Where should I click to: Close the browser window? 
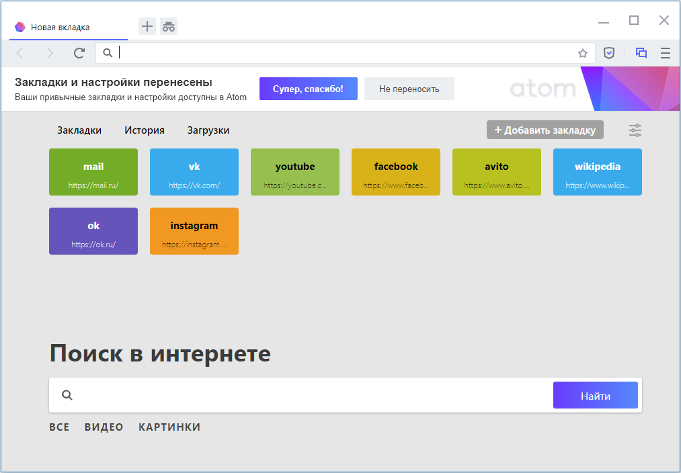point(664,20)
